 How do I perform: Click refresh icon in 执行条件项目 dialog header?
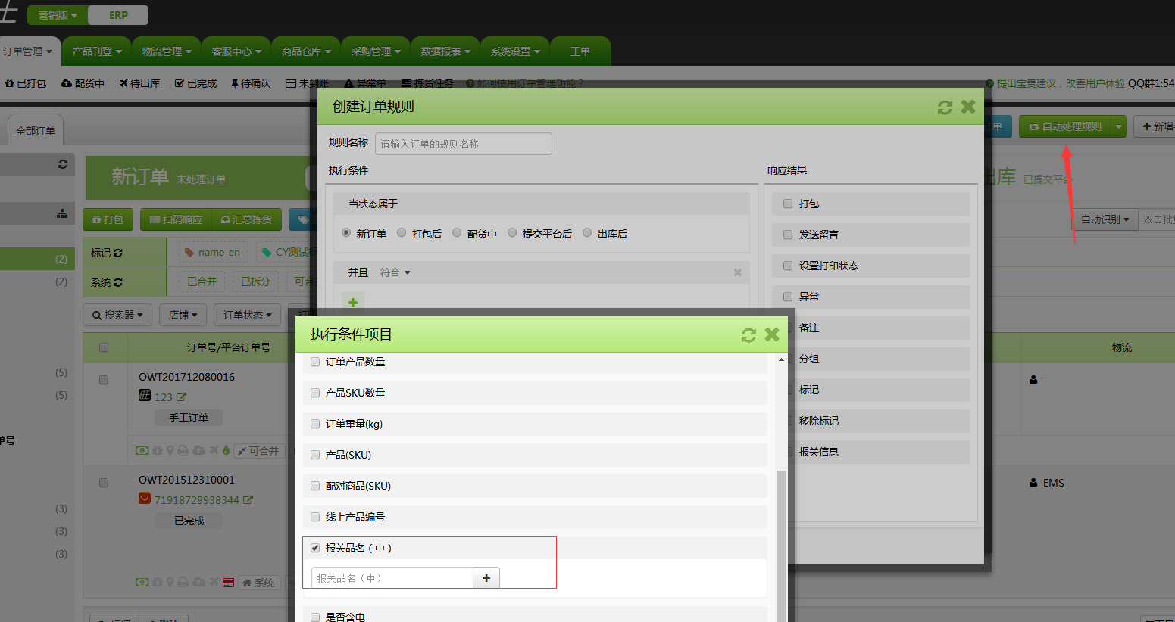pos(748,335)
